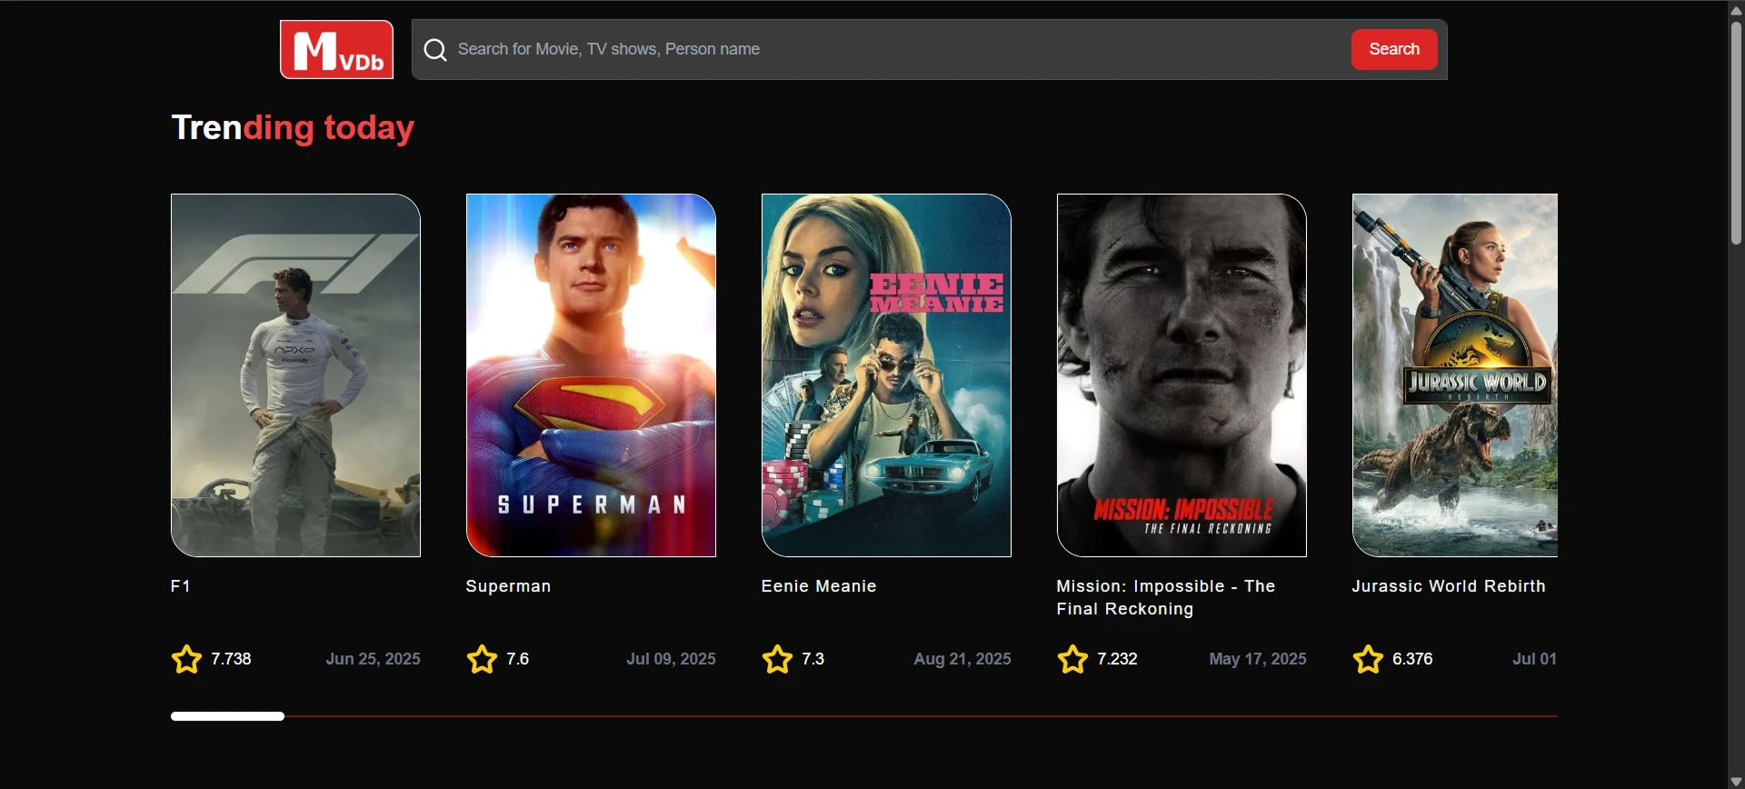The height and width of the screenshot is (789, 1745).
Task: Click the 7.3 rating value
Action: 813,659
